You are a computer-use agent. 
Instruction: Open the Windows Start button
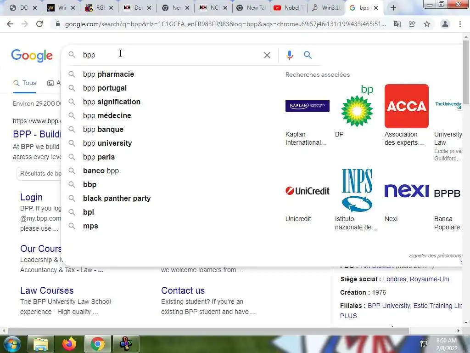(x=12, y=344)
